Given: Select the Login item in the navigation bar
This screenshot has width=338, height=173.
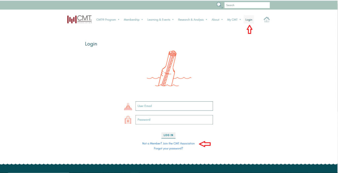Looking at the screenshot, I should point(249,19).
